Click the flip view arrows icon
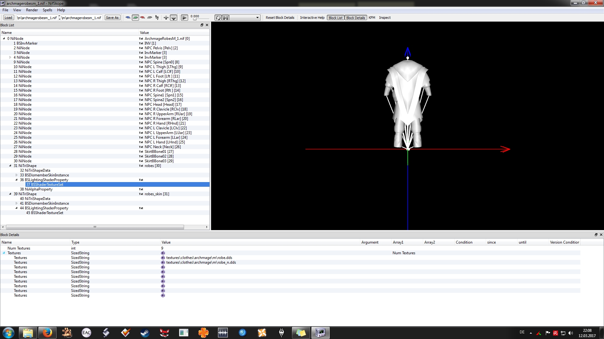The image size is (604, 339). click(166, 18)
